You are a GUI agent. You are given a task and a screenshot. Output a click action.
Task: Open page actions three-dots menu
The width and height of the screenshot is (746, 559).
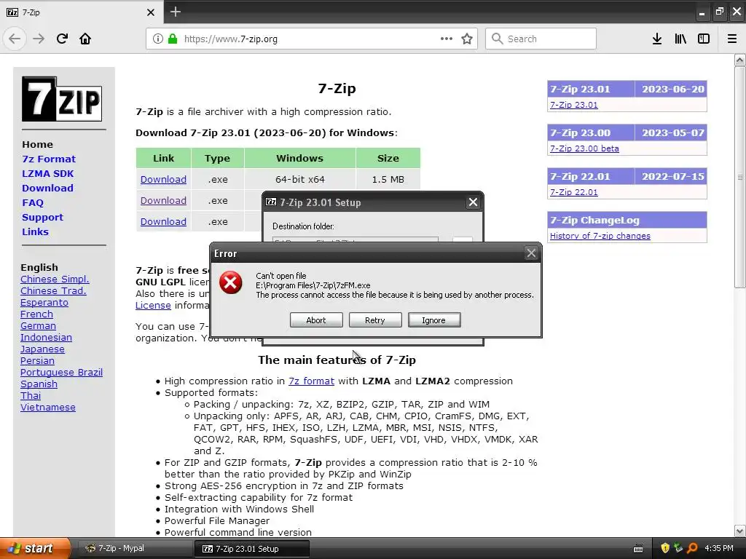tap(447, 39)
